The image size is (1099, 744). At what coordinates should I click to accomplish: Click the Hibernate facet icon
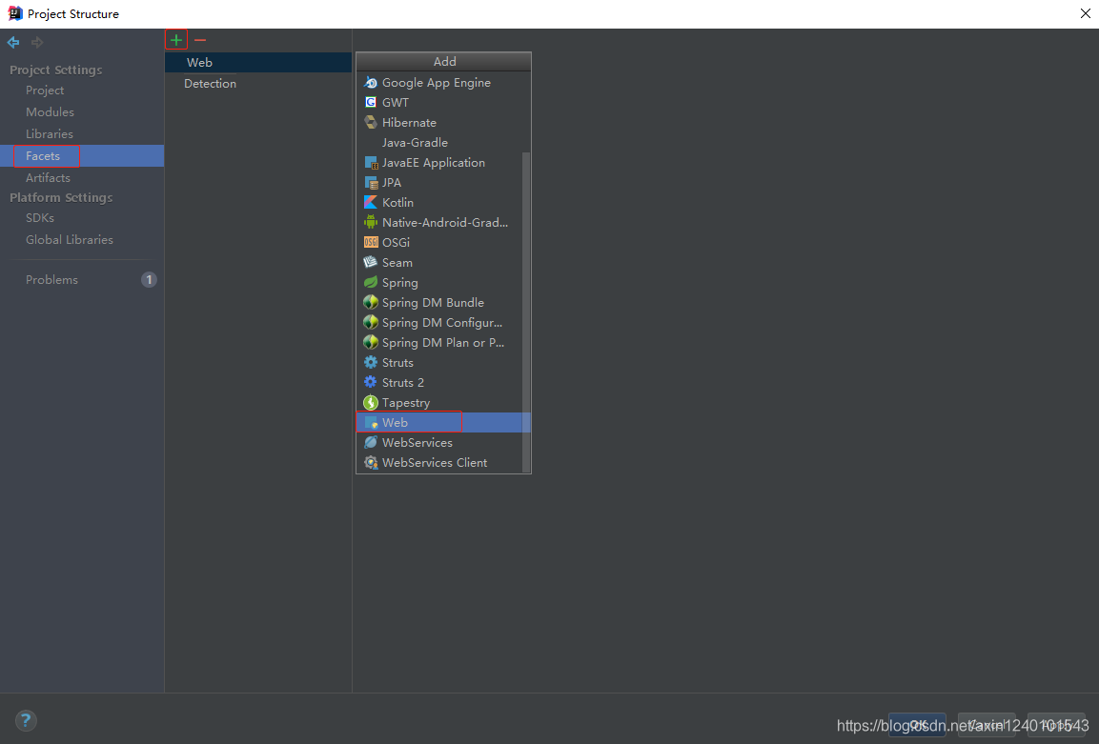(371, 123)
